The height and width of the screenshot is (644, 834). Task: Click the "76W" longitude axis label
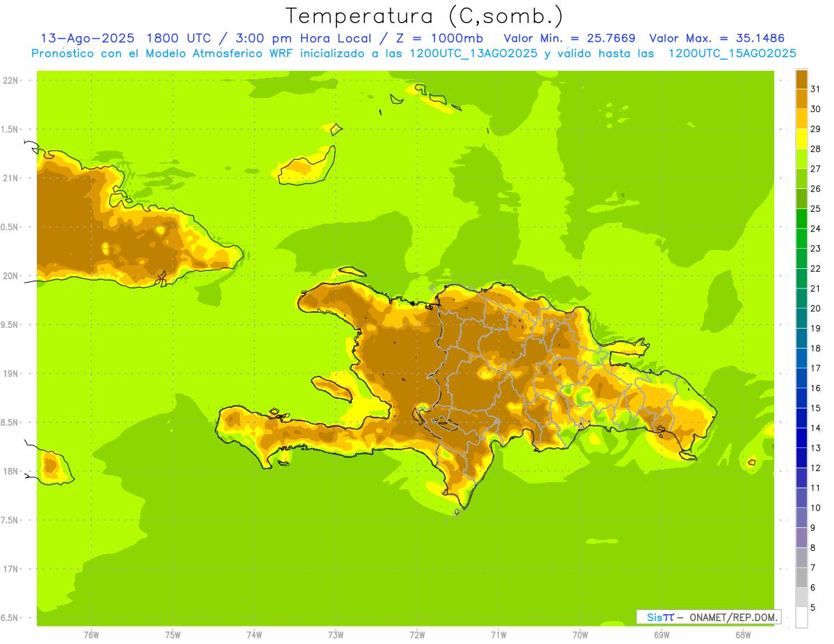91,634
